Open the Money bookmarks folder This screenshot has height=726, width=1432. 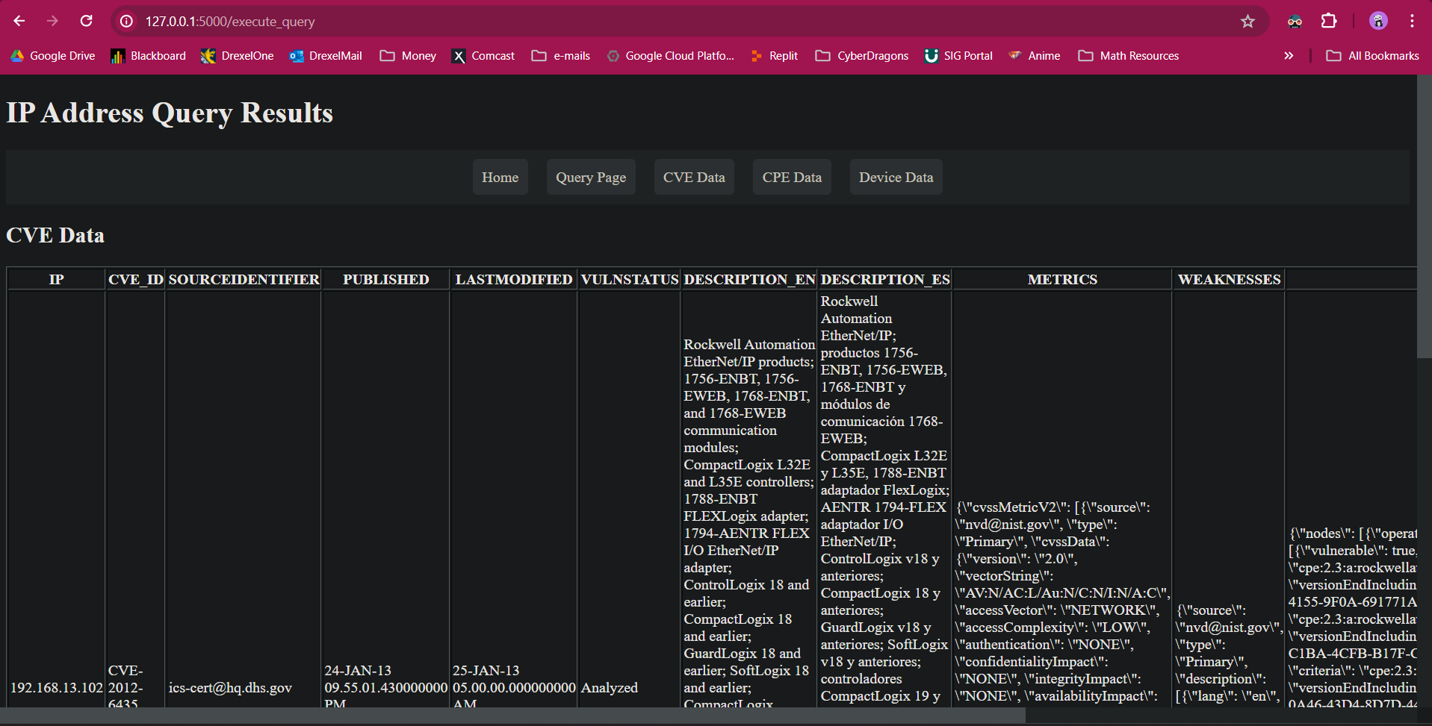(408, 56)
